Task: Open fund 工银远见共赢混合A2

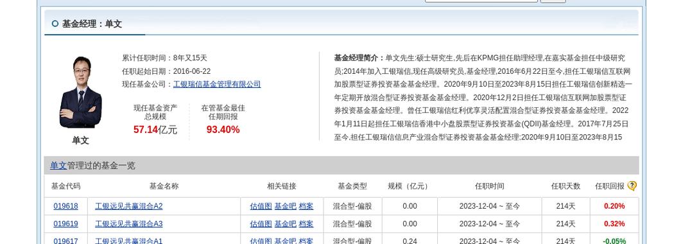Action: click(x=128, y=206)
